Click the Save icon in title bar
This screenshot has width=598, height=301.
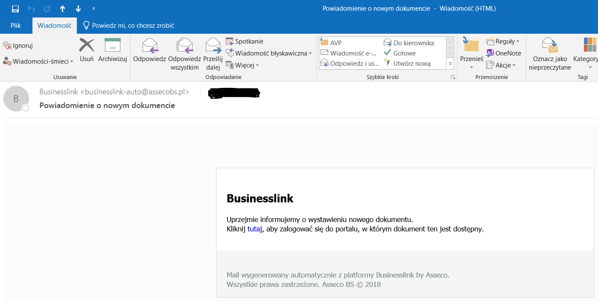15,9
